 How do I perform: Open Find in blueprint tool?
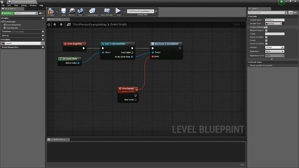[80, 11]
